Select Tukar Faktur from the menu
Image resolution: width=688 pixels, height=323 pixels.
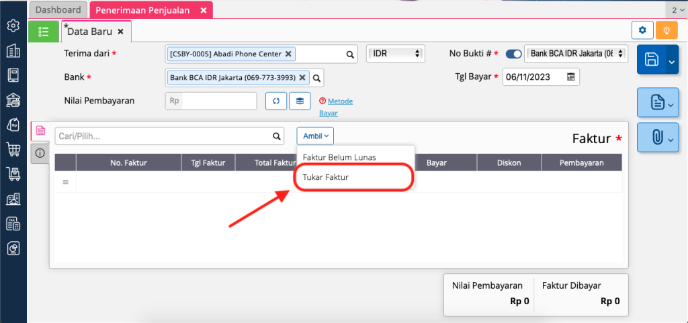pyautogui.click(x=326, y=177)
